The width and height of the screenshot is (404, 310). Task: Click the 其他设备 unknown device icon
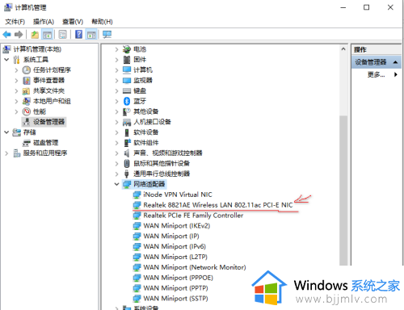pyautogui.click(x=127, y=111)
